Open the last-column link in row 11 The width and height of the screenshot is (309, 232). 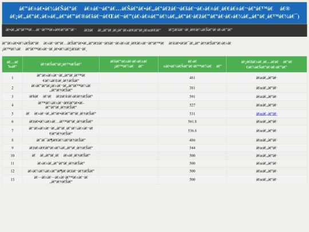tap(267, 163)
